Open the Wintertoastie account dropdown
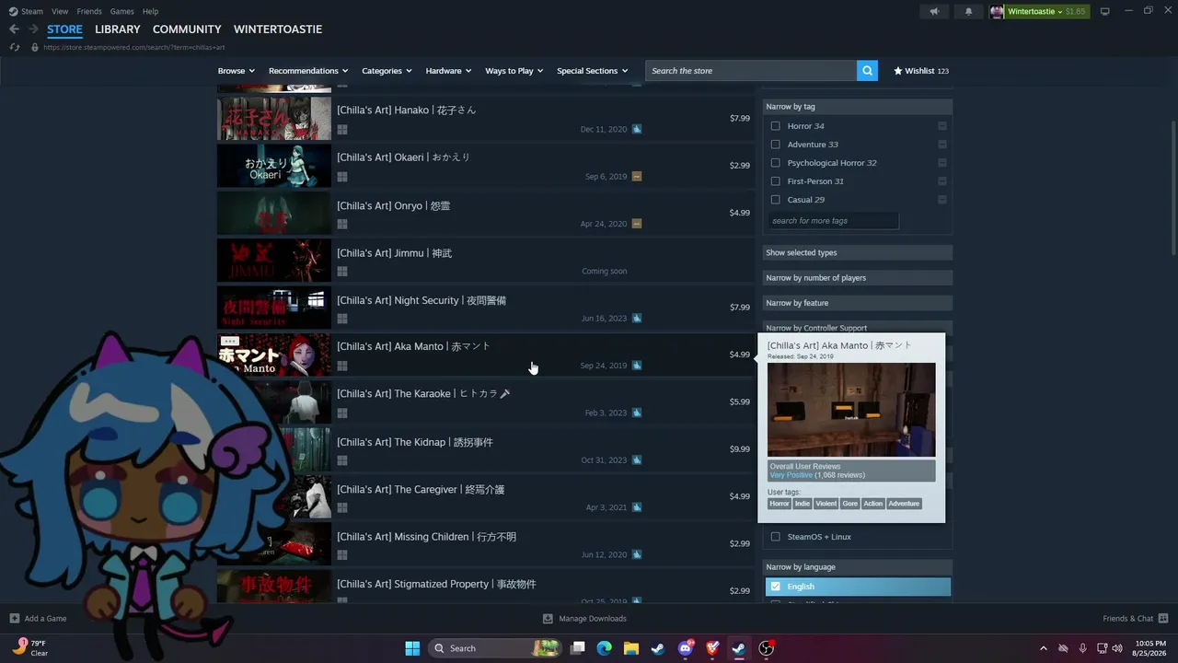This screenshot has width=1178, height=663. tap(1046, 12)
